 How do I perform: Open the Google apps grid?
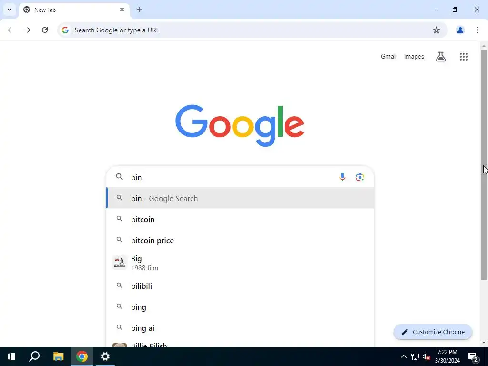pyautogui.click(x=463, y=57)
